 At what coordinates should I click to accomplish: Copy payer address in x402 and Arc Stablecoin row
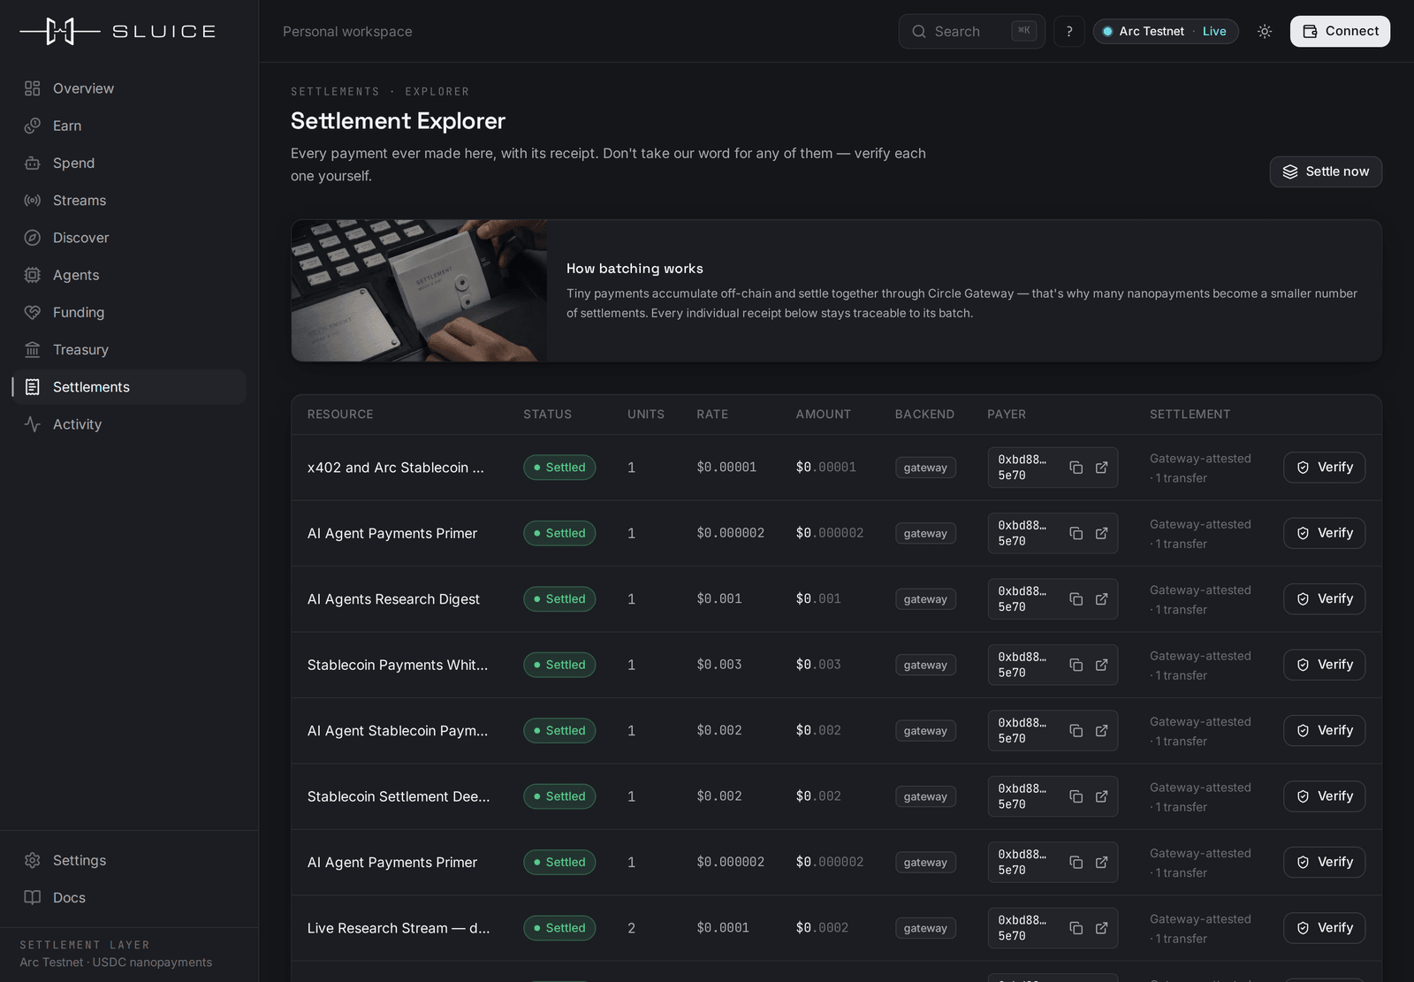click(1076, 468)
